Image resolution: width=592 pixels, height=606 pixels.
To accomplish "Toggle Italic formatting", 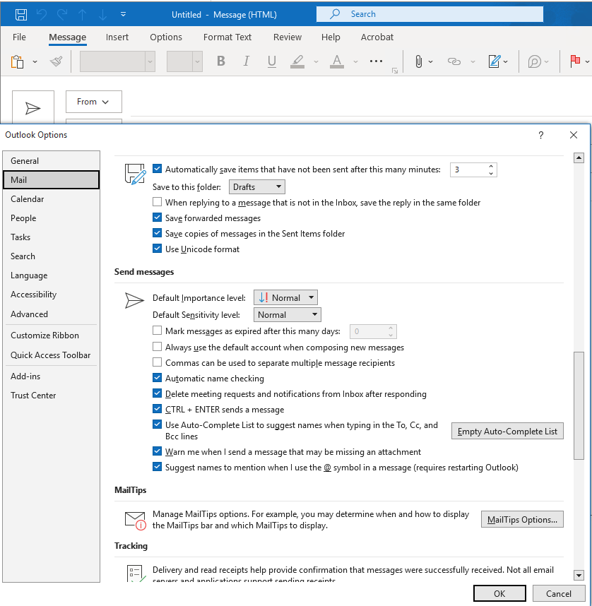I will [246, 61].
